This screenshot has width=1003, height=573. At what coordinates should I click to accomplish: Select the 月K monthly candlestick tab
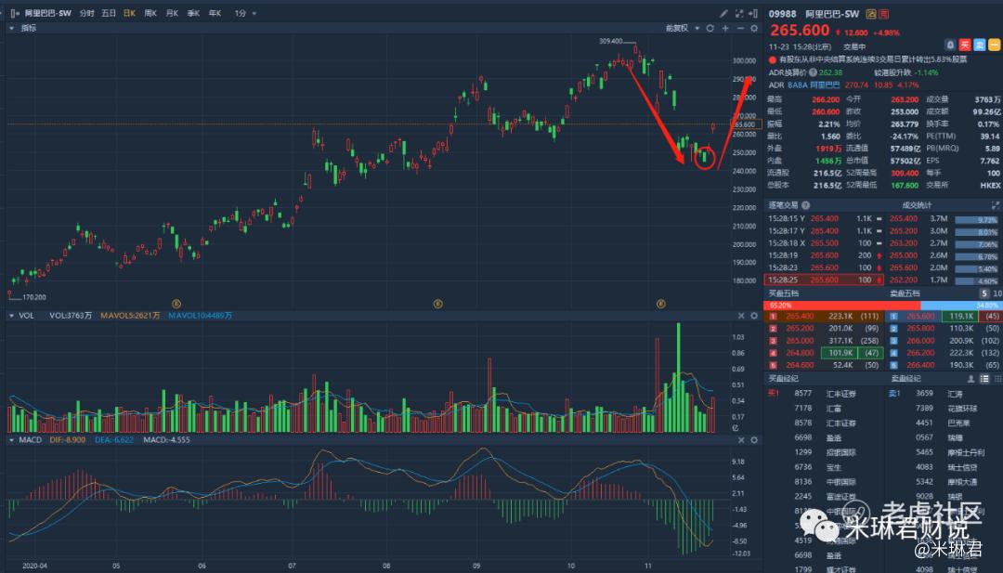click(172, 13)
